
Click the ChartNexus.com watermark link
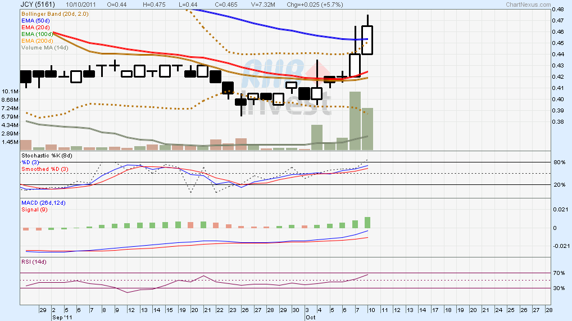click(x=529, y=4)
